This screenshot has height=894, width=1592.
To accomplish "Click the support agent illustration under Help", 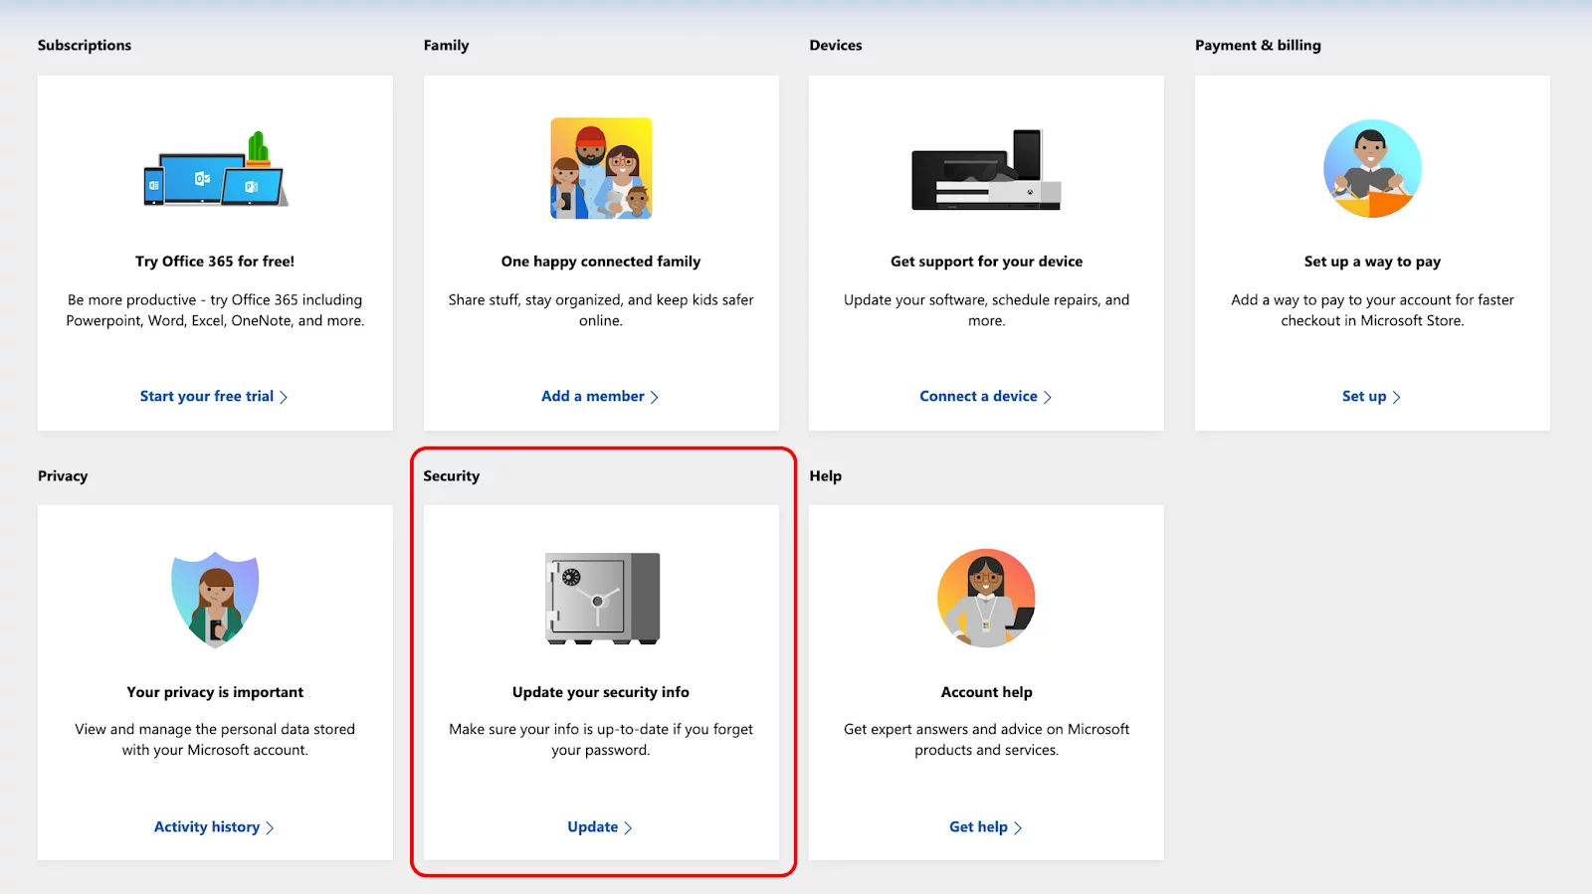I will [x=986, y=599].
